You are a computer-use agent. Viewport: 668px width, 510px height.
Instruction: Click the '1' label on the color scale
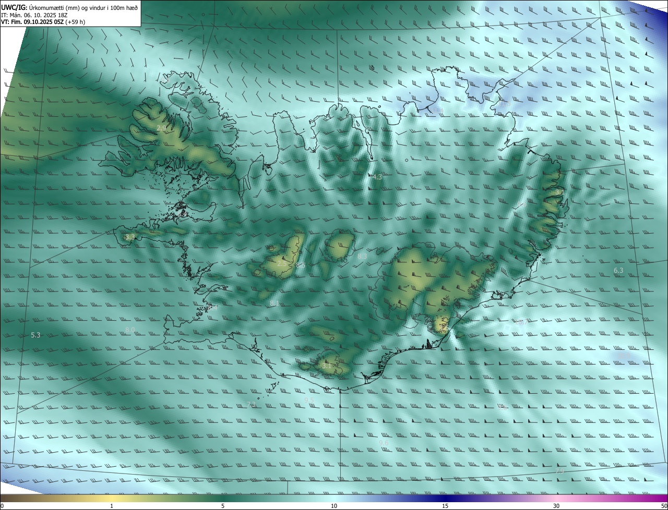click(112, 506)
